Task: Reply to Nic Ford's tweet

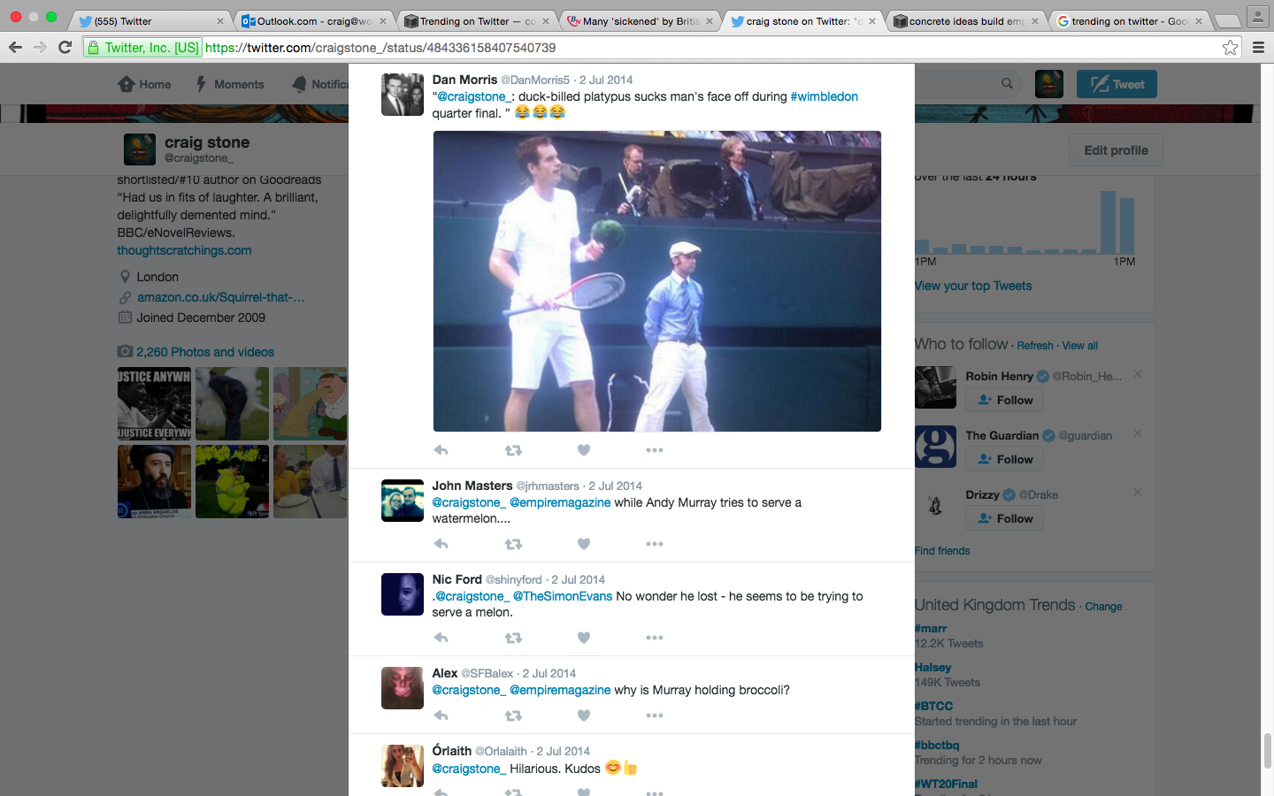Action: 441,638
